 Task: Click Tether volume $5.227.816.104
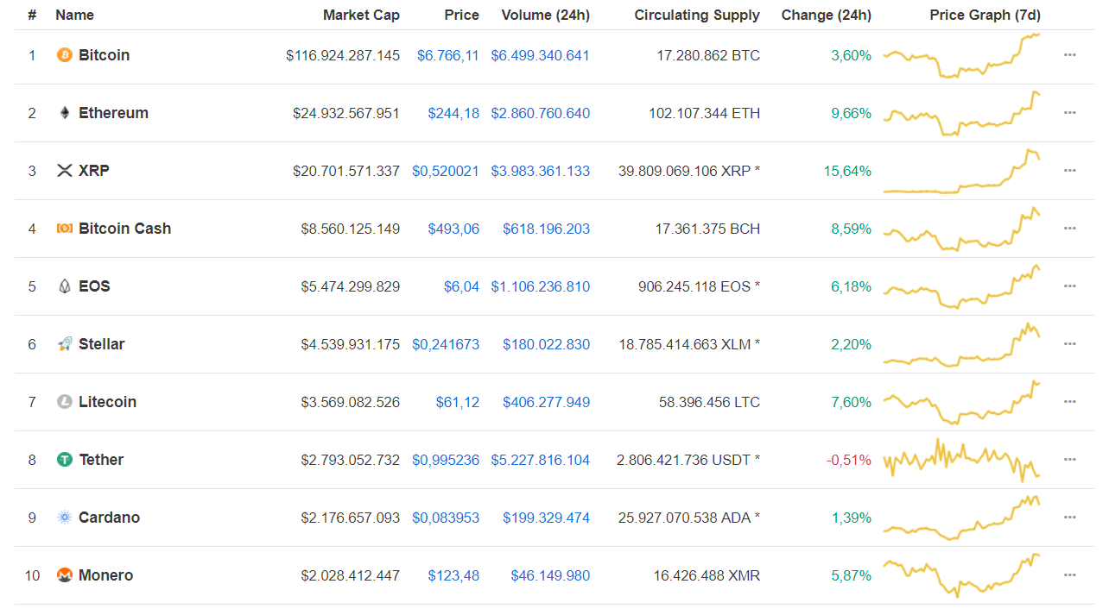coord(541,460)
